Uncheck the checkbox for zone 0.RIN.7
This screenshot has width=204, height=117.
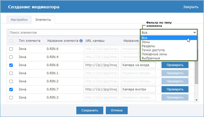11,89
